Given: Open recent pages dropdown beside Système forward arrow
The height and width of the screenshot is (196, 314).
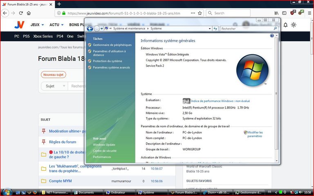Looking at the screenshot, I should (x=101, y=29).
